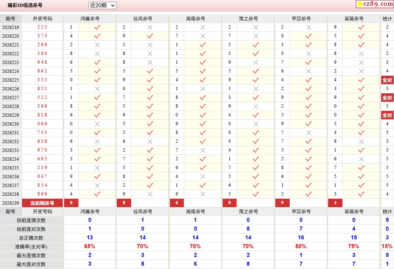Click 全对 badge in row 2026229

point(387,115)
